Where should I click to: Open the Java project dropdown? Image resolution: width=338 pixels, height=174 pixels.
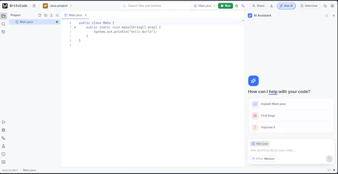click(57, 6)
